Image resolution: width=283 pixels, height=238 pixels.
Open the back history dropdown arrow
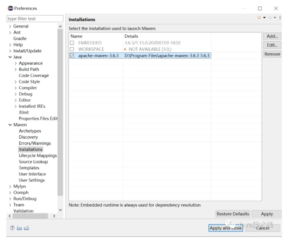click(x=264, y=18)
